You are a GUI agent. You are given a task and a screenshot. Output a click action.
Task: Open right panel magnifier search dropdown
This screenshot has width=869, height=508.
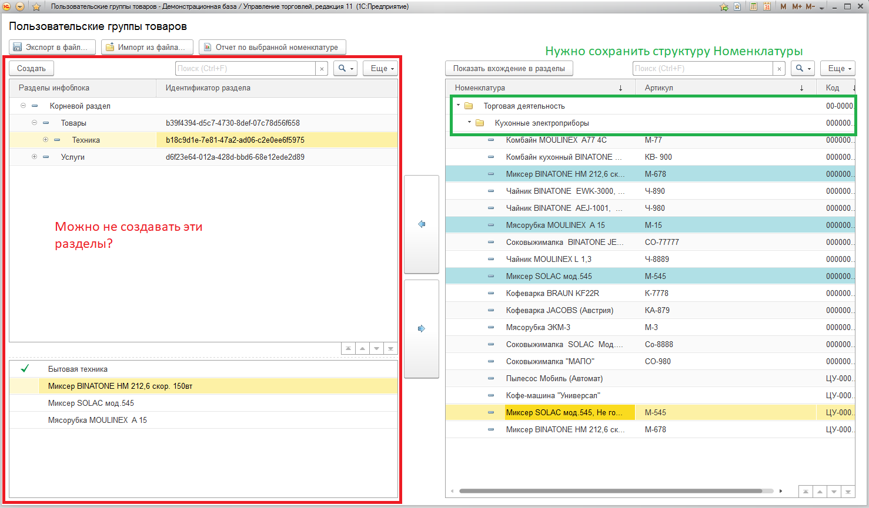coord(803,68)
